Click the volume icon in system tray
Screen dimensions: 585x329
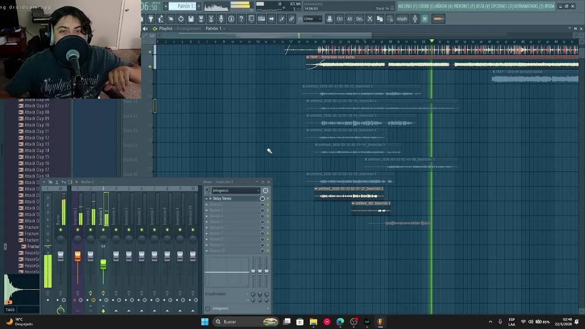[x=531, y=322]
